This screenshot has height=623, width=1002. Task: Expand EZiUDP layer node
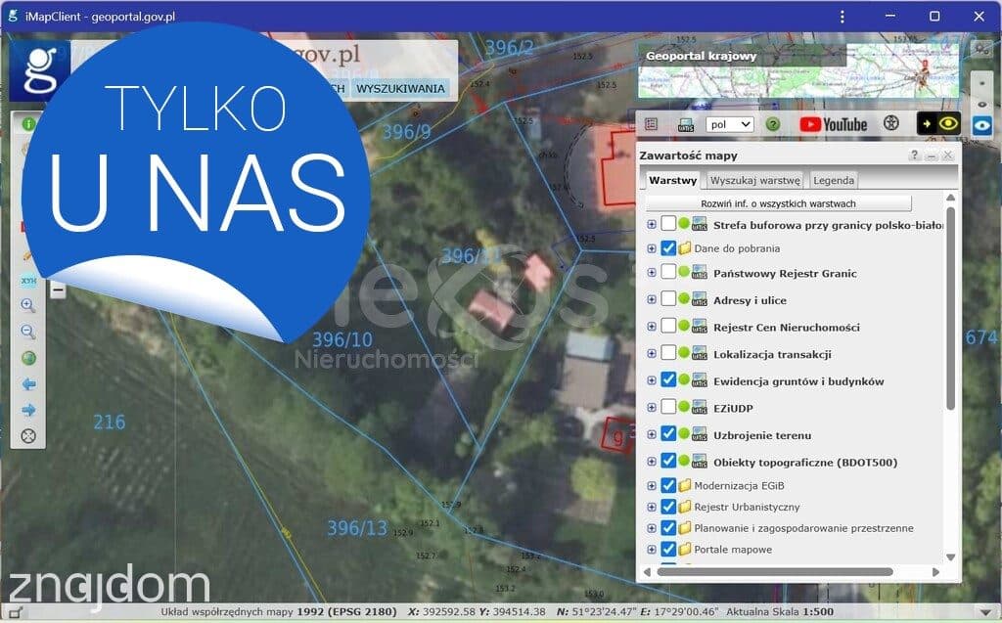pyautogui.click(x=651, y=408)
